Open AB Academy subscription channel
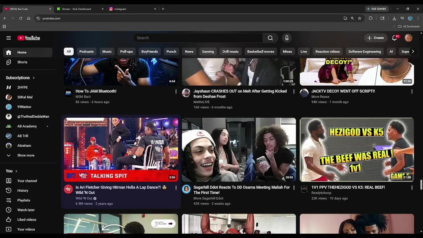 [x=28, y=126]
